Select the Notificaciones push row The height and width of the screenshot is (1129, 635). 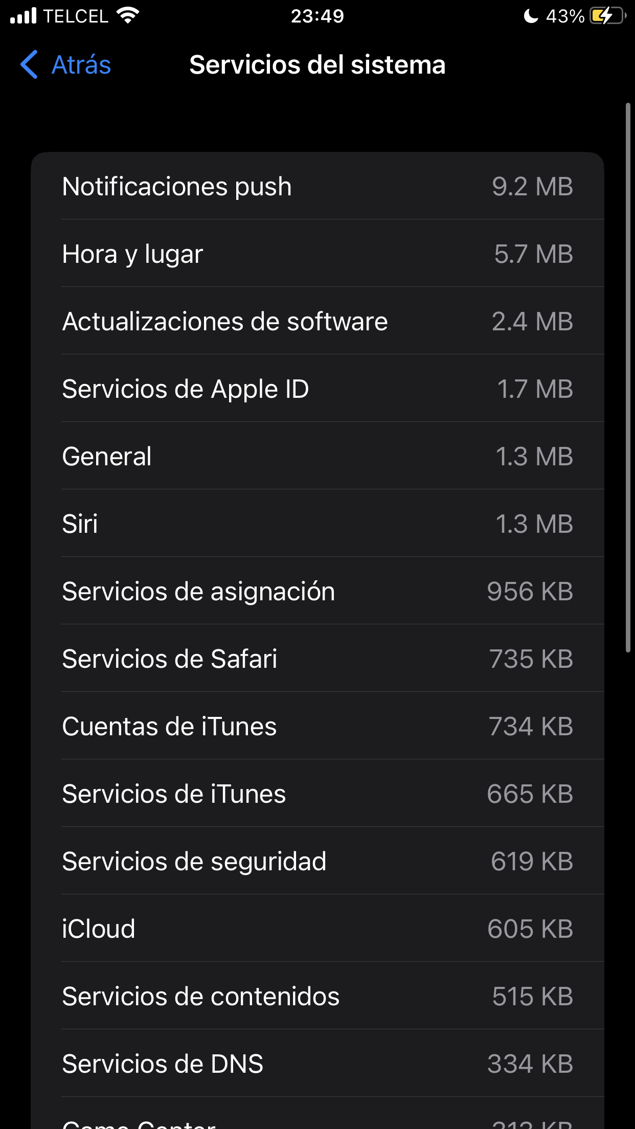coord(317,186)
